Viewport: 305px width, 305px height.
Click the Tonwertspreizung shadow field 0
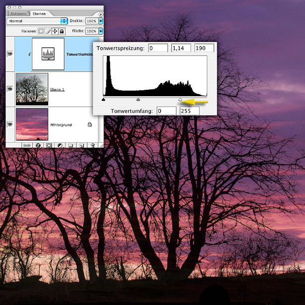coord(158,48)
